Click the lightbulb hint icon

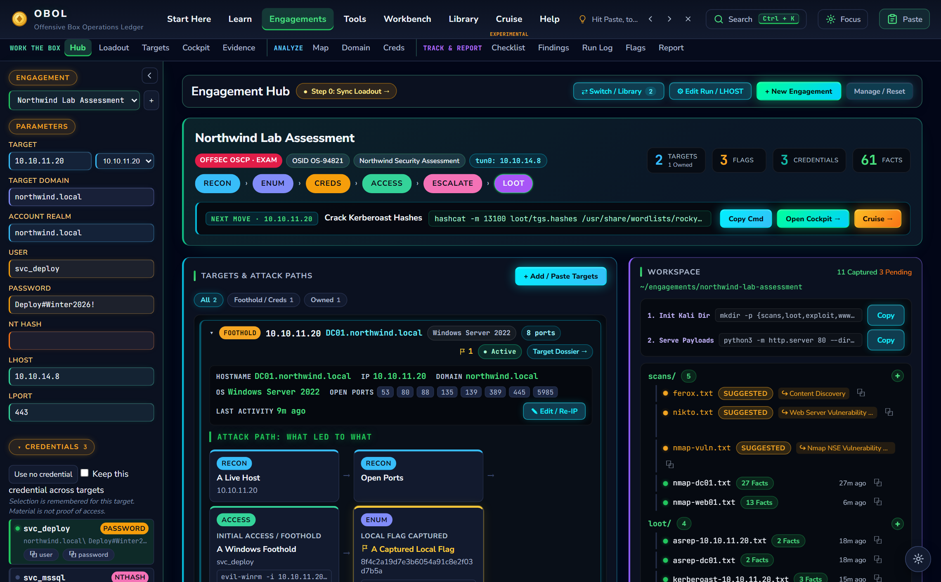pos(582,19)
